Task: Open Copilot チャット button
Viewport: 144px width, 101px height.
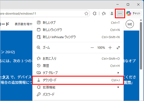Action: click(x=134, y=13)
